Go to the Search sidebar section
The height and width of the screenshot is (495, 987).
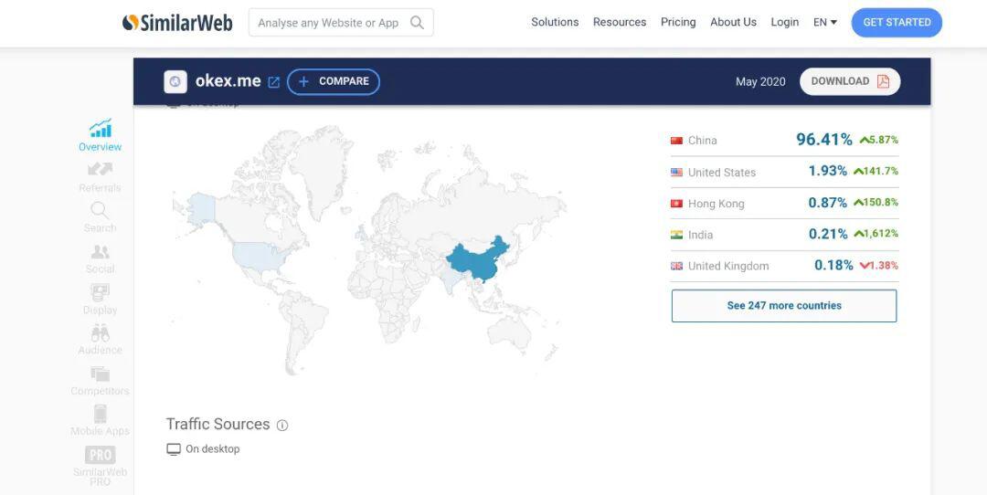101,217
